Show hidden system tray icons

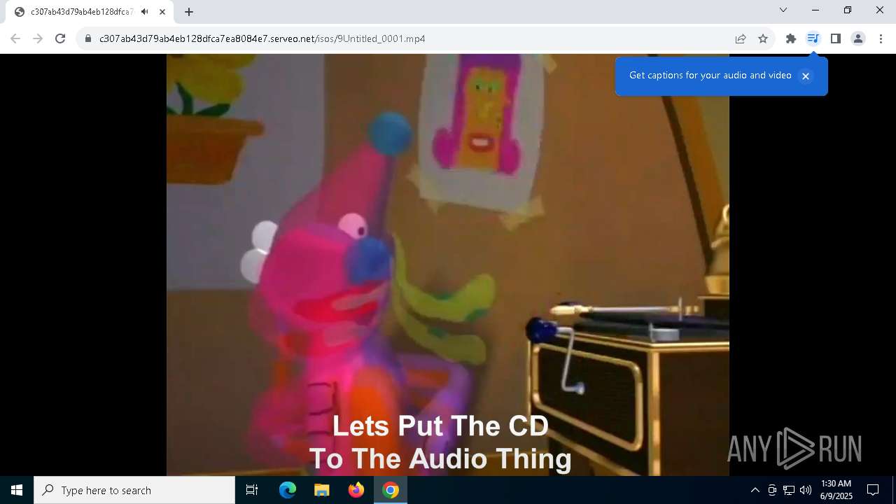pos(755,490)
